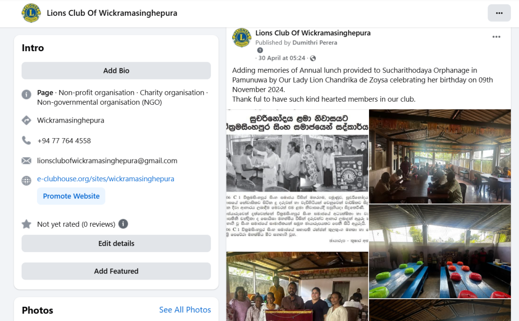The image size is (519, 321).
Task: Click the email envelope icon
Action: [x=26, y=160]
